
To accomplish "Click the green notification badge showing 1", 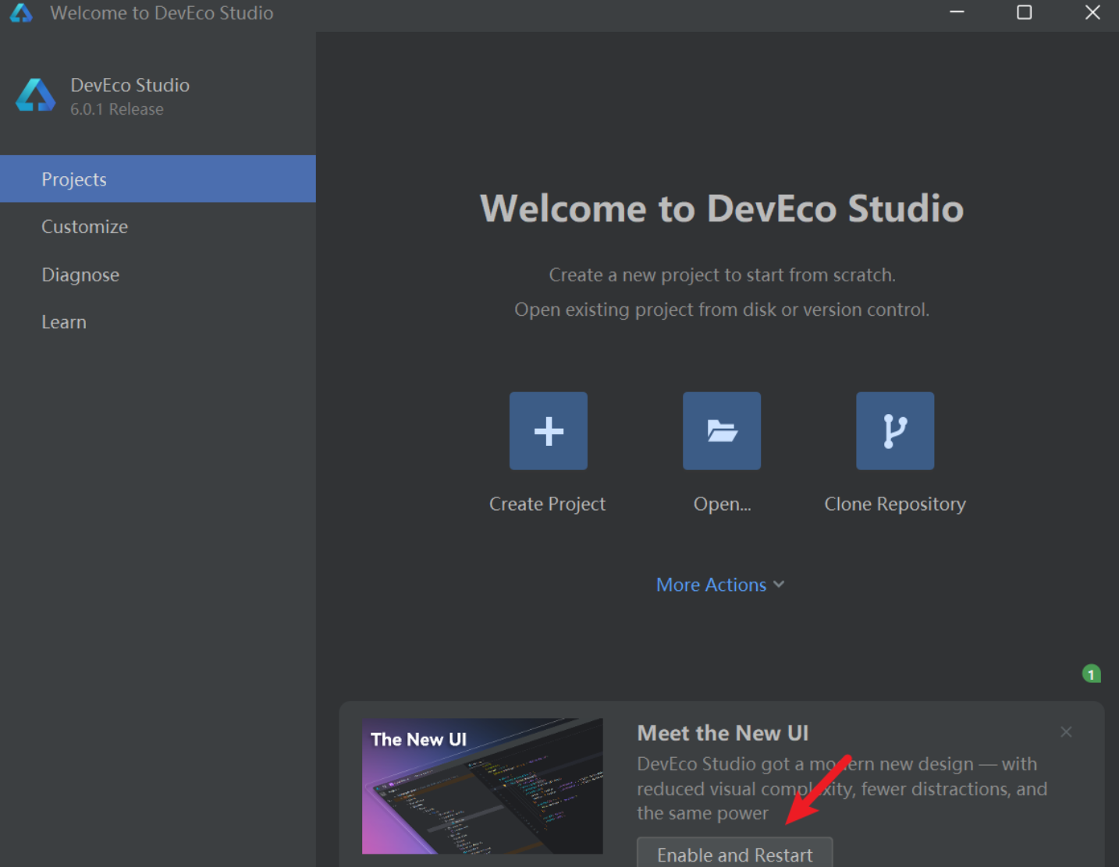I will click(x=1092, y=674).
